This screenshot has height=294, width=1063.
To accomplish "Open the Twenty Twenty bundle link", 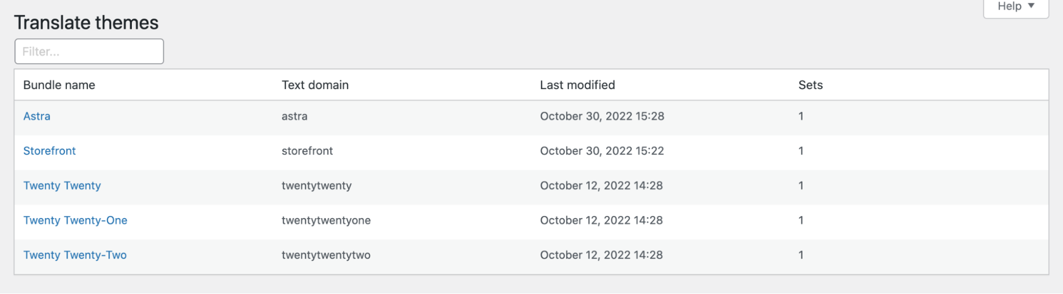I will [62, 186].
